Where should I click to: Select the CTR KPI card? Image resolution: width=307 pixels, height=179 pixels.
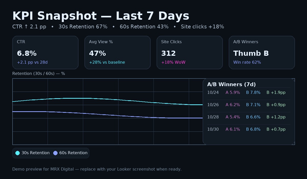pos(45,52)
